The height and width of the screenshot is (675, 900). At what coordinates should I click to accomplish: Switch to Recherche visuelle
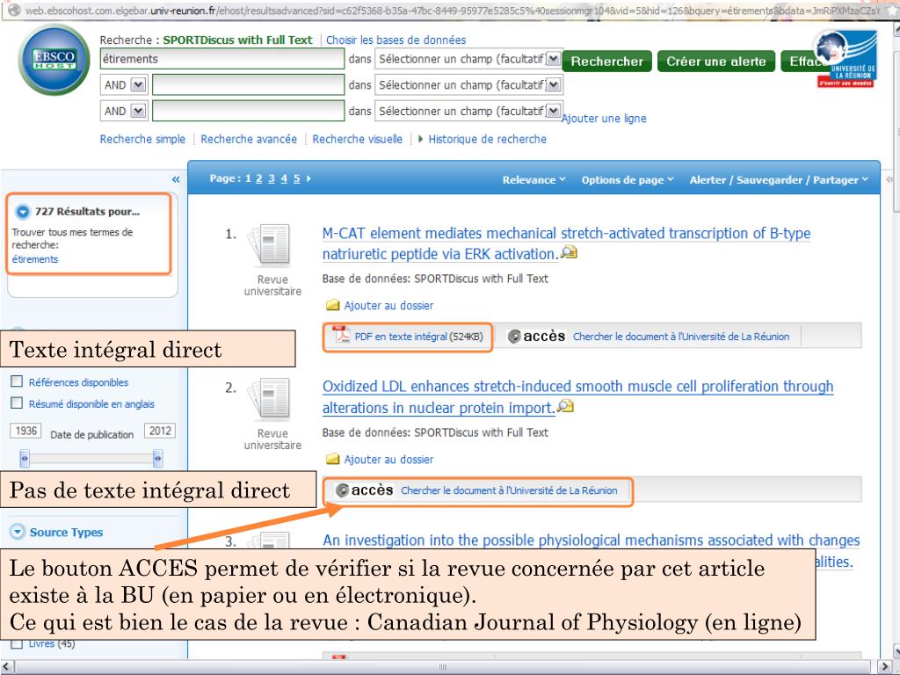click(357, 139)
